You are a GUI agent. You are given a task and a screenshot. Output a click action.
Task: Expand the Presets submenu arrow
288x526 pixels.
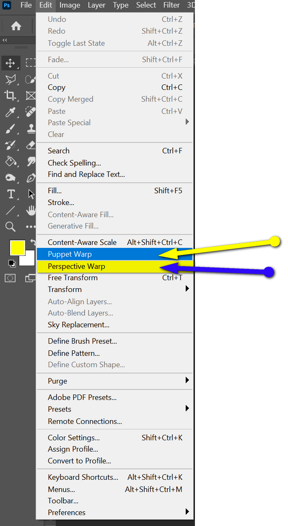(x=187, y=408)
